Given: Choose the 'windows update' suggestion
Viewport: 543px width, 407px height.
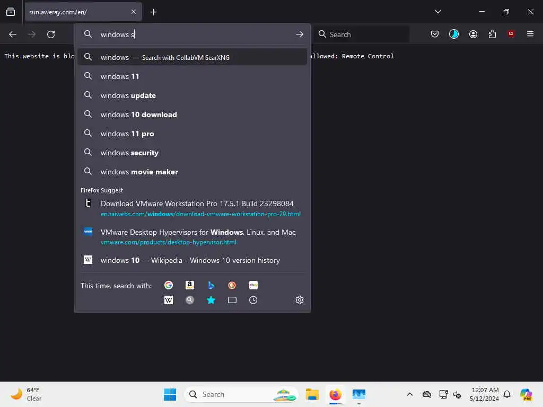Looking at the screenshot, I should pos(192,95).
